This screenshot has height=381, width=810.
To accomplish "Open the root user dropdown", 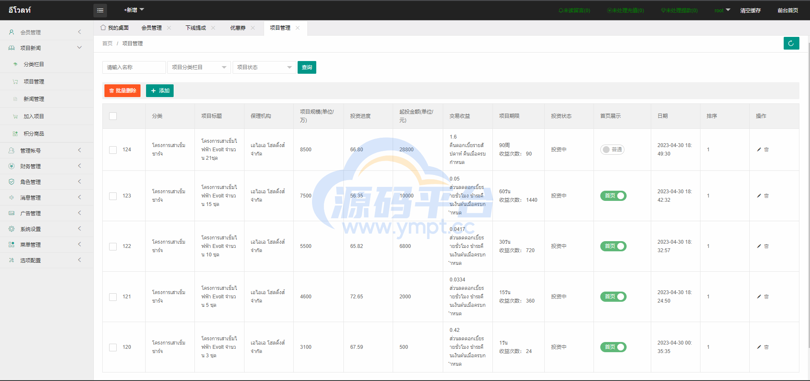I will (722, 10).
